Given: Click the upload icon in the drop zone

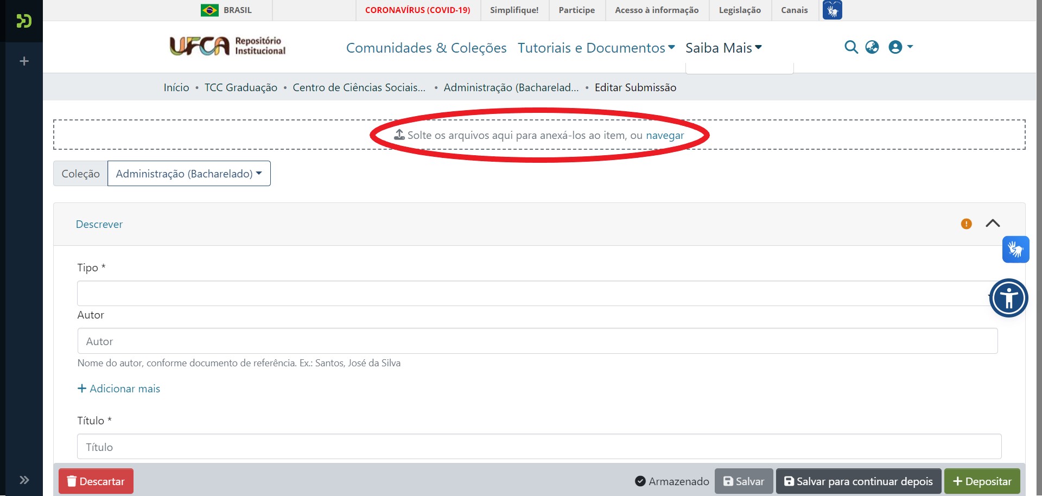Looking at the screenshot, I should tap(399, 135).
